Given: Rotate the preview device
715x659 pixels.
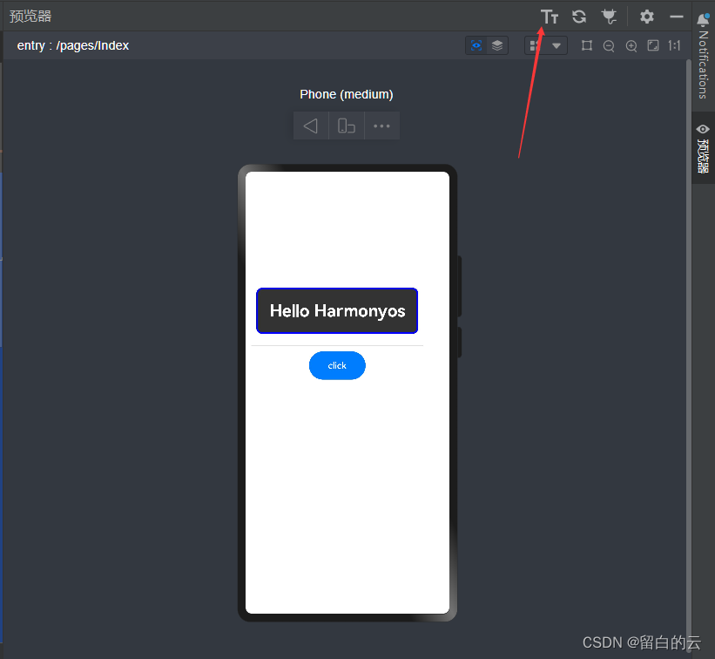Looking at the screenshot, I should pyautogui.click(x=347, y=126).
